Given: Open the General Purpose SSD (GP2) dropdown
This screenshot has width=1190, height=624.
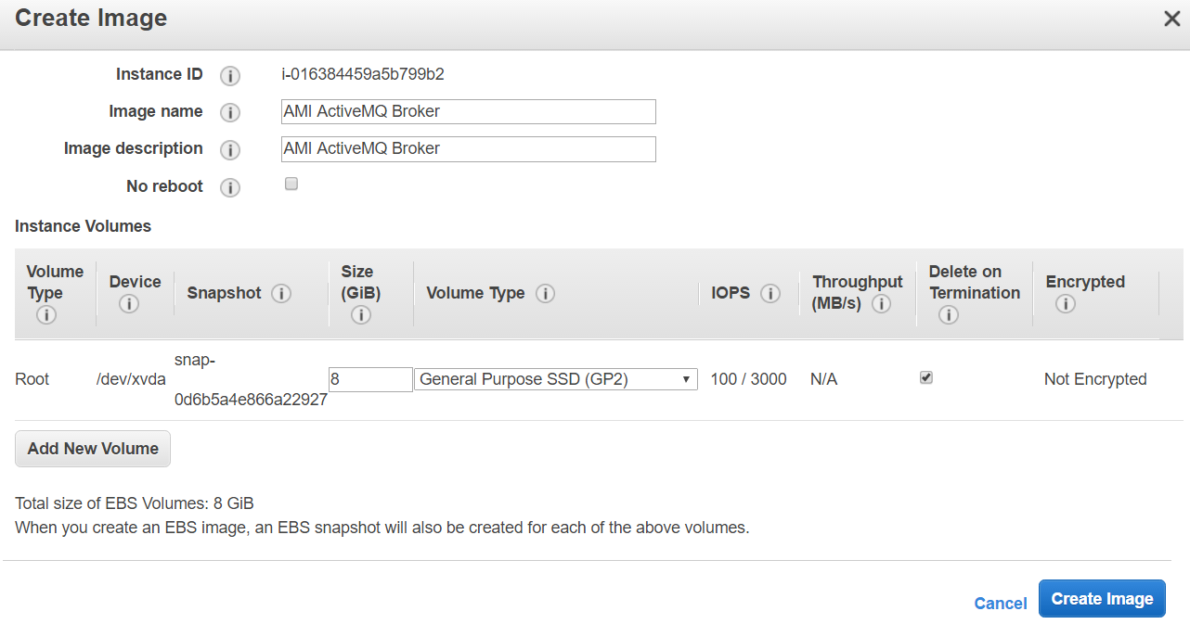Looking at the screenshot, I should tap(555, 379).
